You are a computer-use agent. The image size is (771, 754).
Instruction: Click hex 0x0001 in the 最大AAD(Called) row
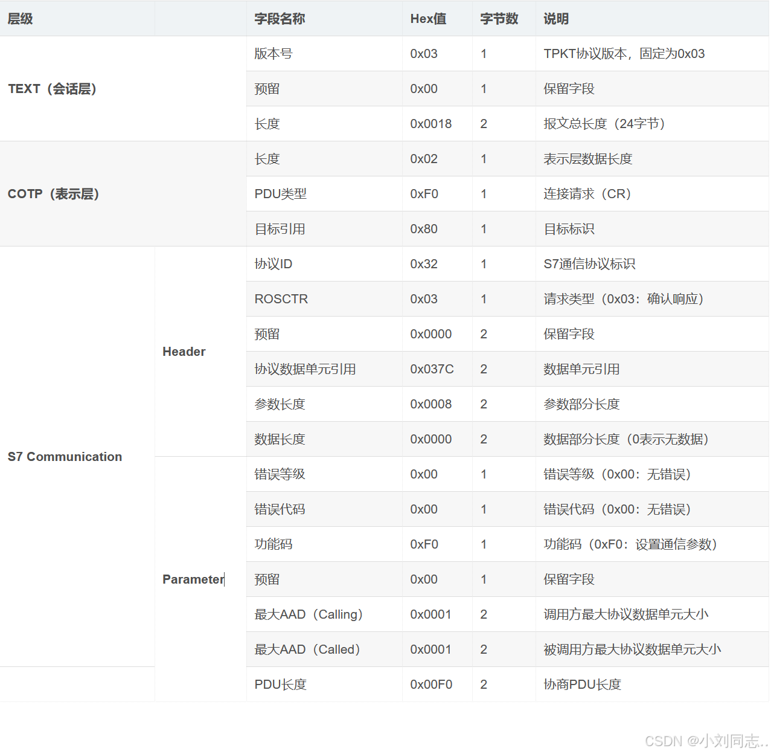431,649
